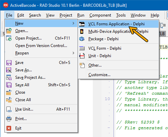Image resolution: width=168 pixels, height=137 pixels.
Task: Choose Close All menu entry
Action: [41, 100]
